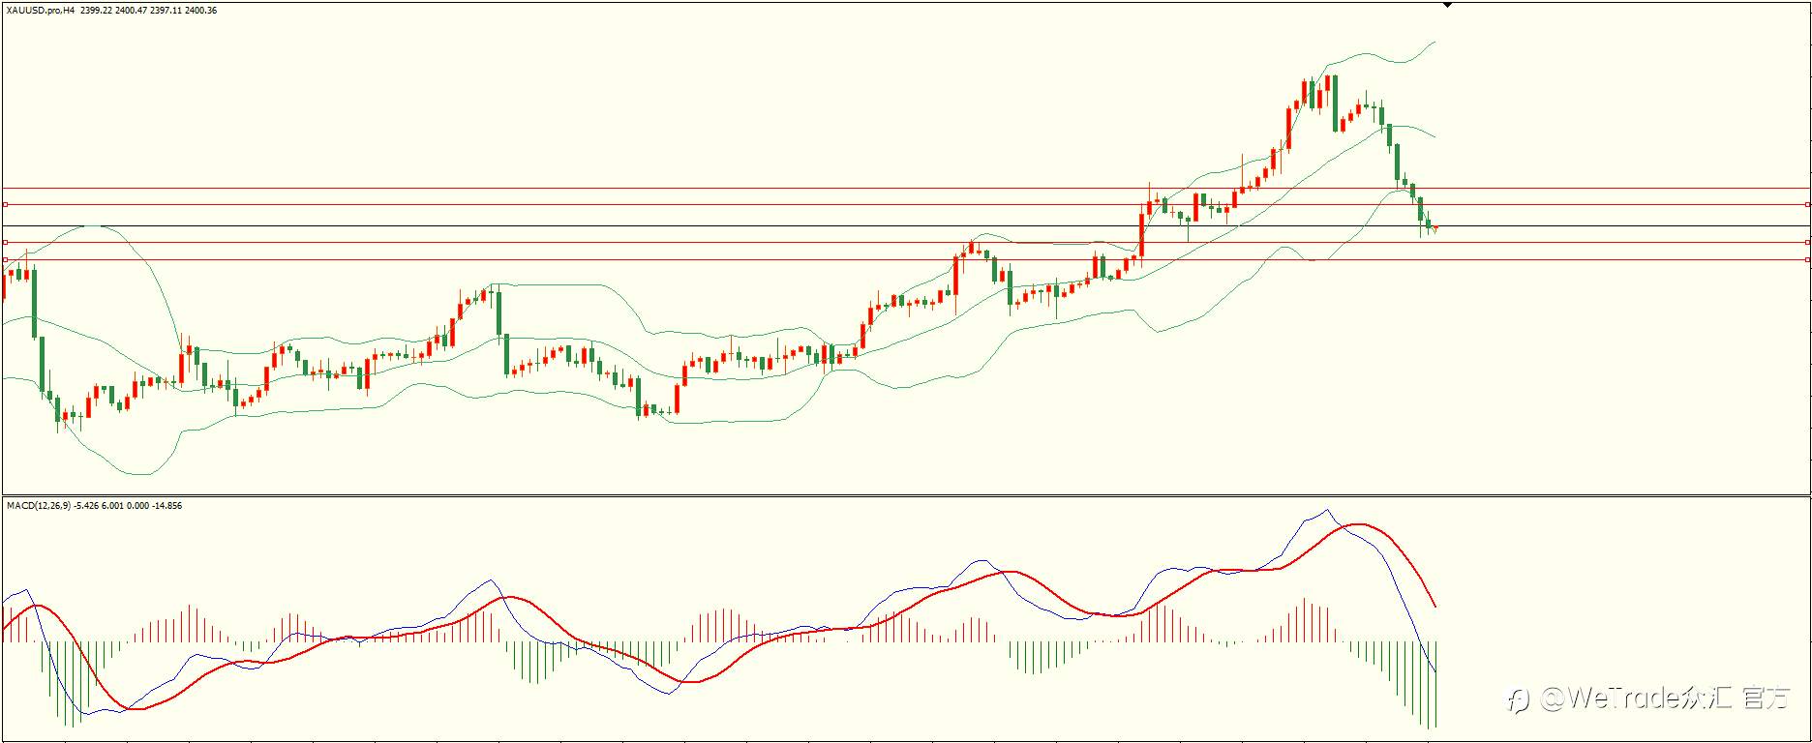
Task: Select the open price 2399.22 value
Action: coord(96,11)
